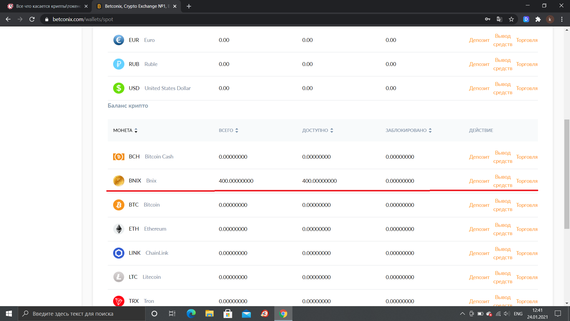This screenshot has width=570, height=321.
Task: Open Windows Start menu
Action: pyautogui.click(x=9, y=314)
